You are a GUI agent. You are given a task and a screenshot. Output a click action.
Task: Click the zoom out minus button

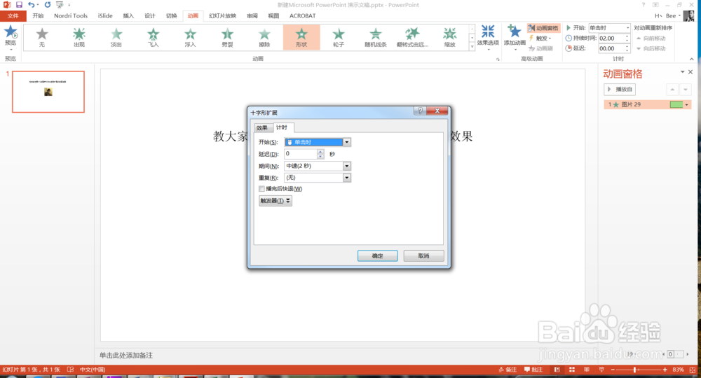[x=613, y=370]
